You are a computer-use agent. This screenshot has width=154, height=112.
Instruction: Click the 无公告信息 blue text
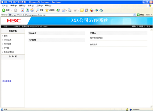coord(7,81)
